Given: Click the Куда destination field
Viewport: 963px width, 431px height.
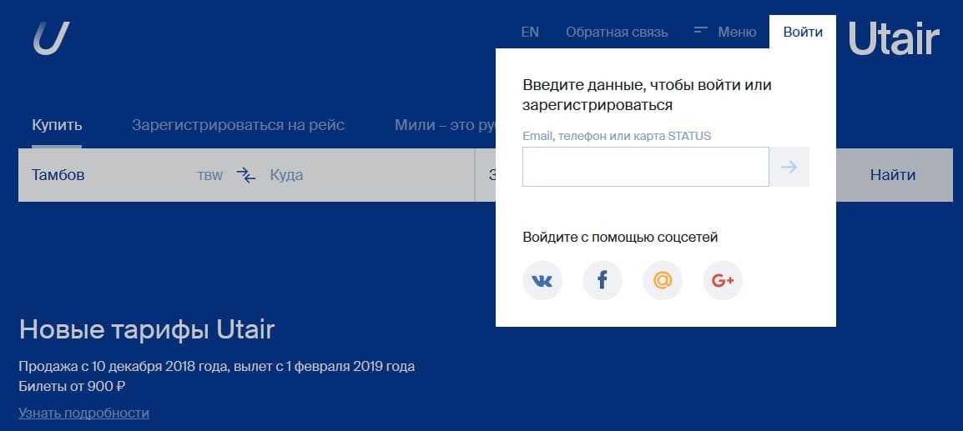Looking at the screenshot, I should (x=286, y=175).
